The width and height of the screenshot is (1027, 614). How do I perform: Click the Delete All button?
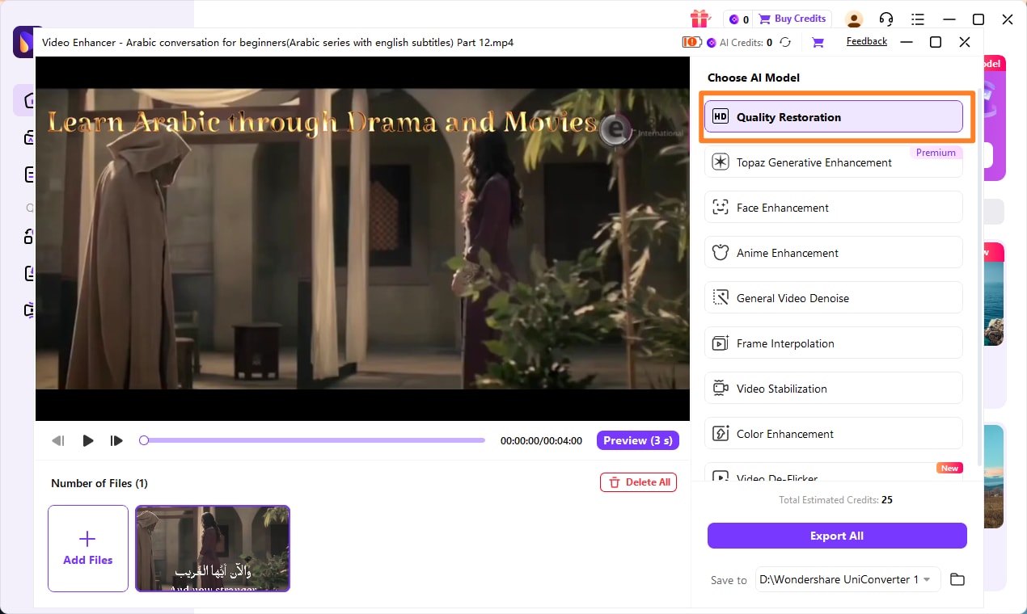click(638, 482)
